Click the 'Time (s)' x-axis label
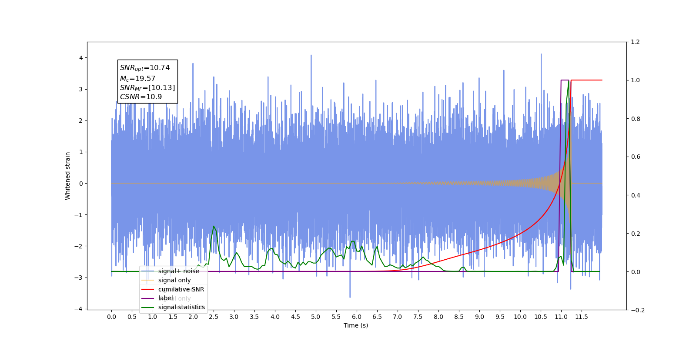Viewport: 696px width, 348px height. [356, 325]
